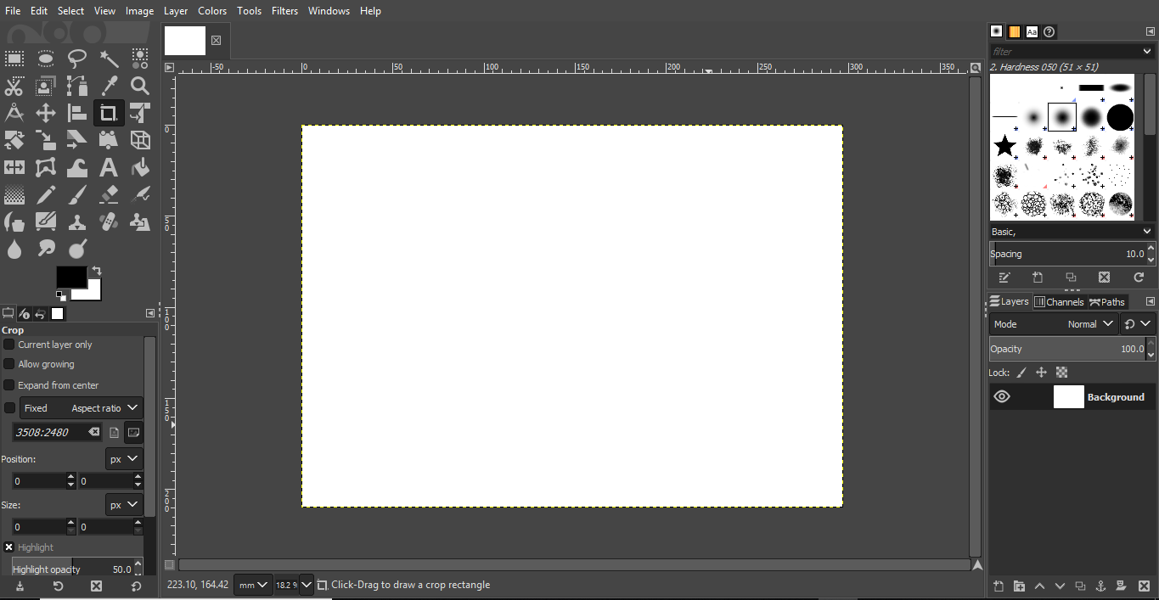Open the layer Mode Normal dropdown

[x=1054, y=324]
